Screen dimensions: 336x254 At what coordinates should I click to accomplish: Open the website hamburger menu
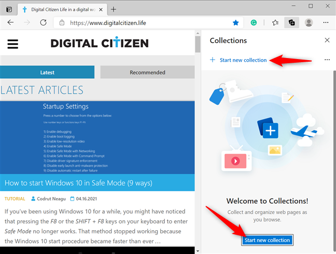pos(13,44)
